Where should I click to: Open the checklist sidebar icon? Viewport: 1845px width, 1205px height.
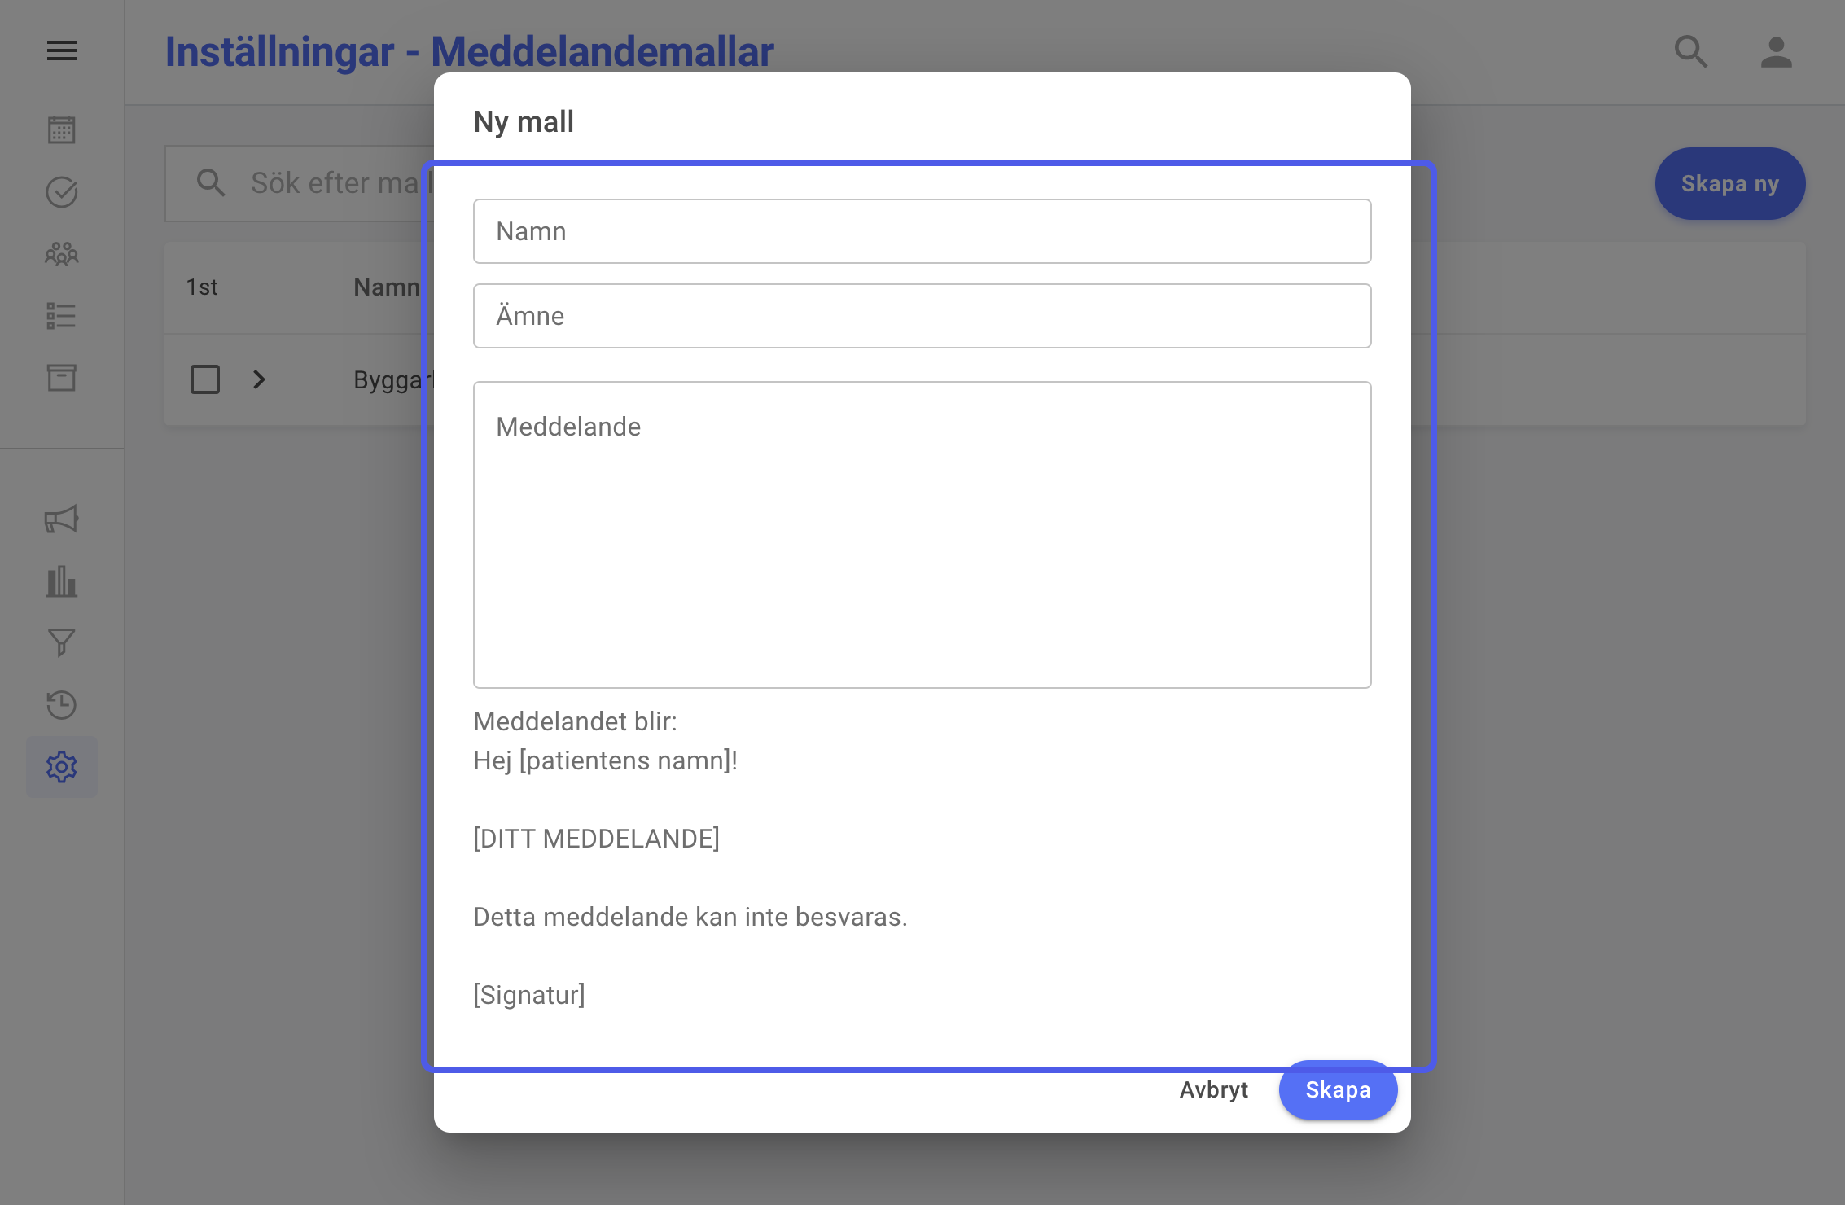tap(62, 316)
